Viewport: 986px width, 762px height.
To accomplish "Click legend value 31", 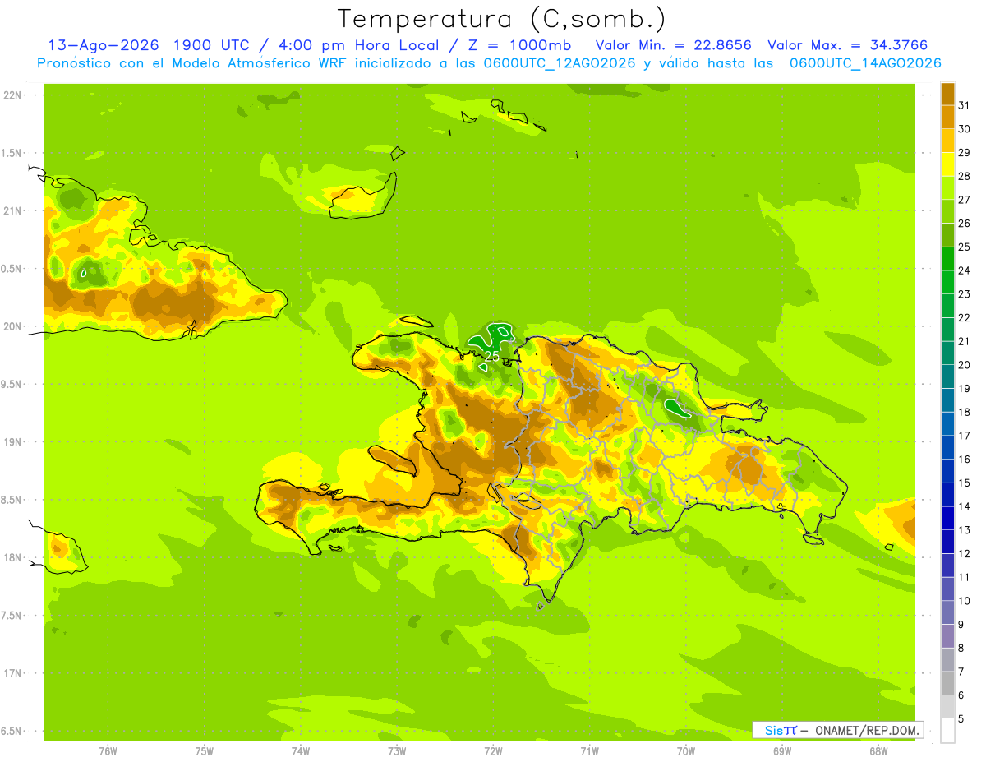I will (x=965, y=105).
